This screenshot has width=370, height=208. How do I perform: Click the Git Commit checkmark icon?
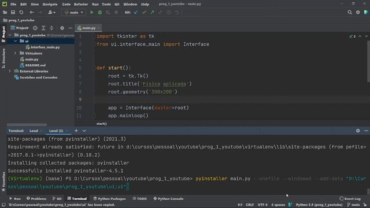(x=144, y=12)
